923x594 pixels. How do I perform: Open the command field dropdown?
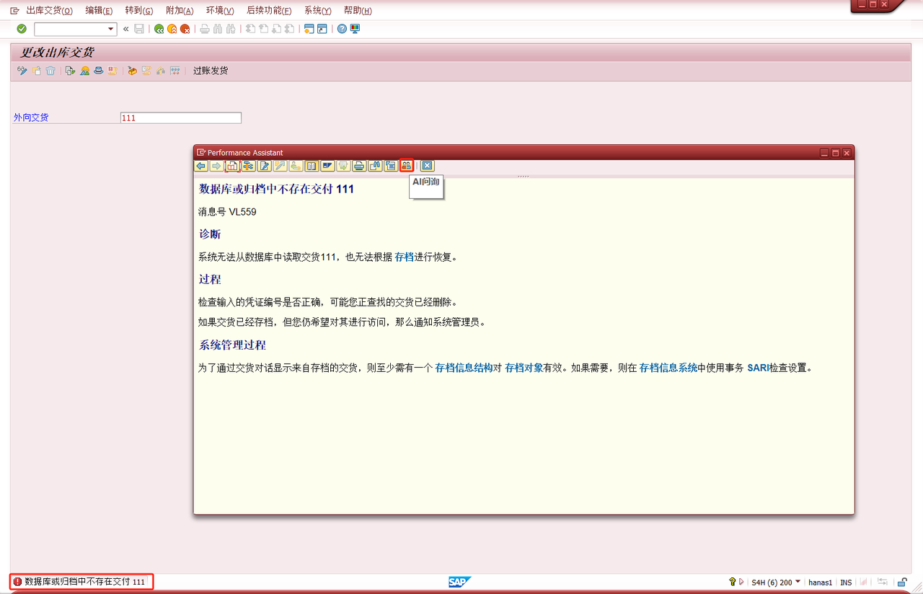[x=111, y=29]
